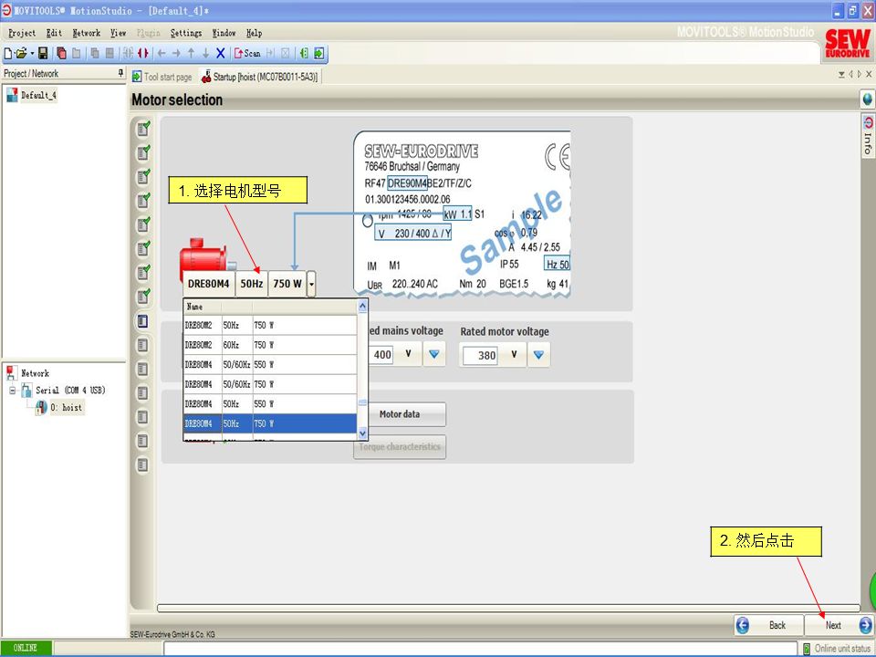This screenshot has width=876, height=657.
Task: Select the last wizard step icon in sidebar
Action: point(143,465)
